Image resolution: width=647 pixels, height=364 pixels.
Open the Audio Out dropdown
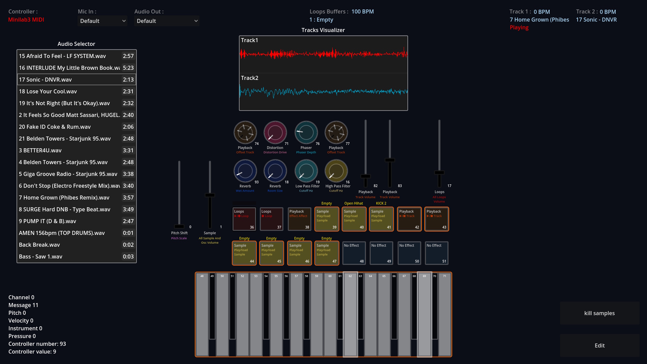coord(167,21)
